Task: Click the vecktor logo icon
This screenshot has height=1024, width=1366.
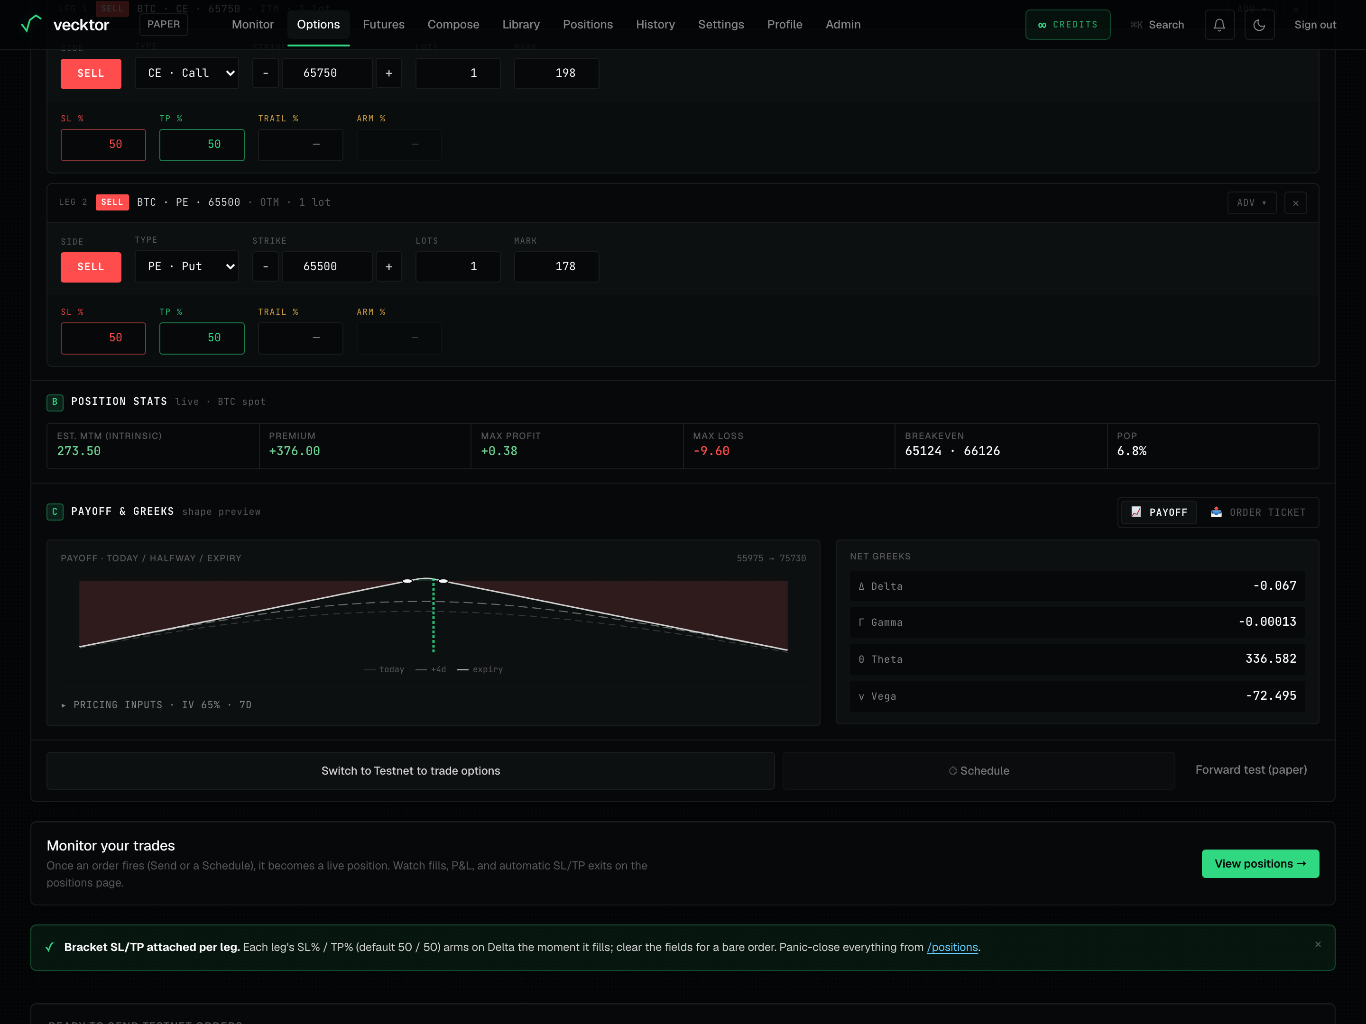Action: (x=31, y=24)
